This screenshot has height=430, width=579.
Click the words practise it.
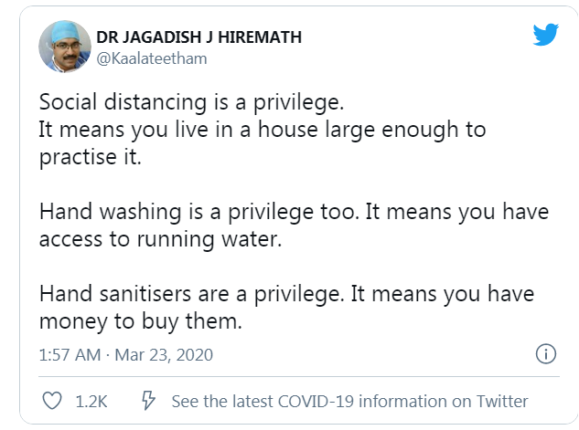point(91,158)
